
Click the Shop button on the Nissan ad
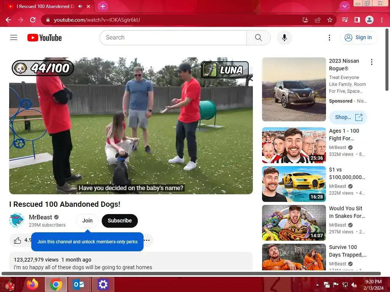348,117
